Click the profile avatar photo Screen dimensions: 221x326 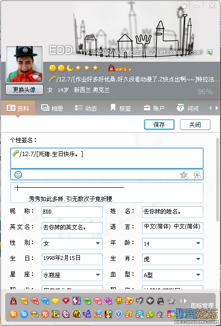24,64
